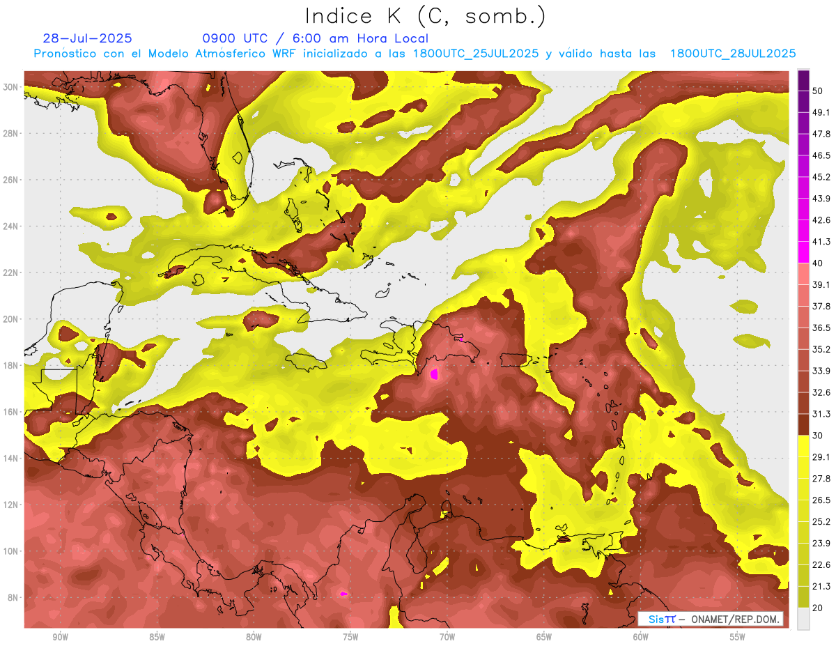836x646 pixels.
Task: Click the colorbar value 30
Action: click(818, 436)
